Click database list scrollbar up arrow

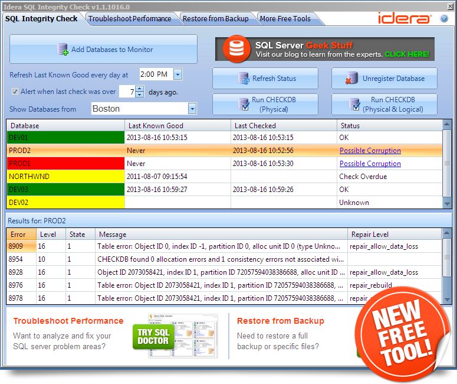tap(446, 125)
